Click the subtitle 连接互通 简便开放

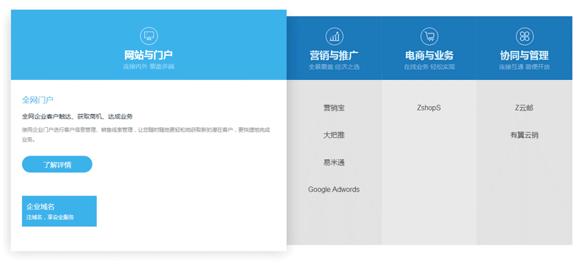click(525, 67)
